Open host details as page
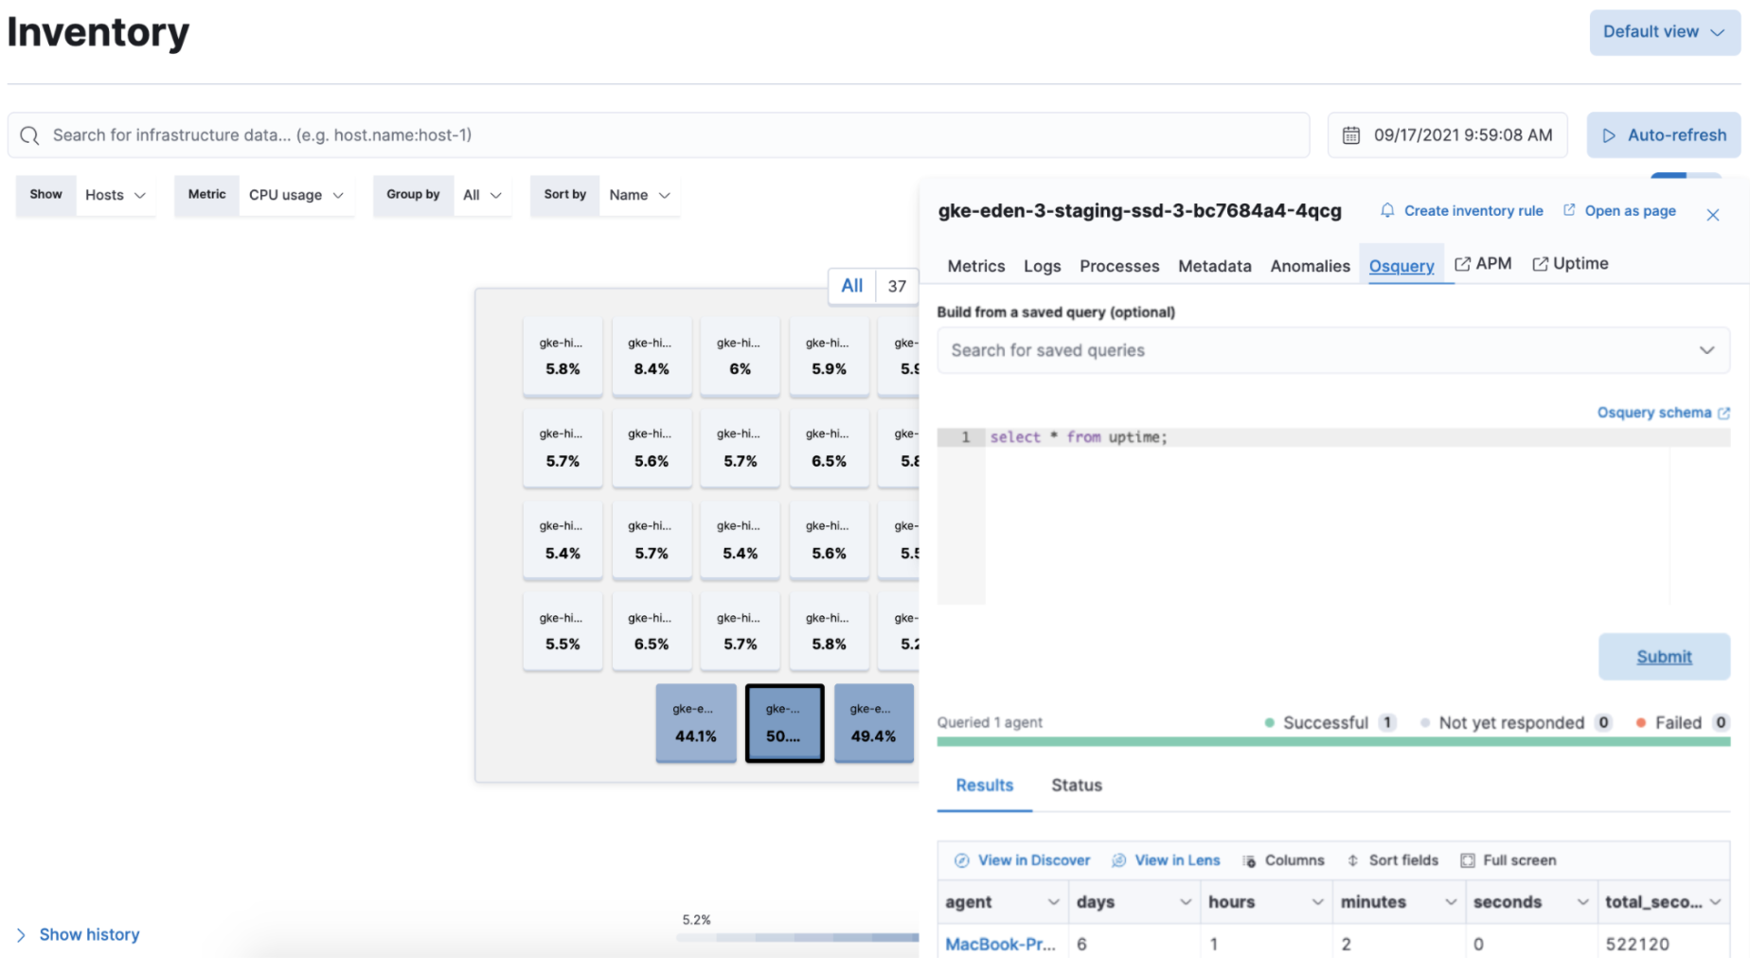Screen dimensions: 1750x973 point(1619,210)
